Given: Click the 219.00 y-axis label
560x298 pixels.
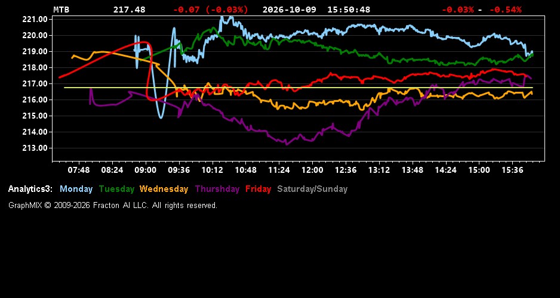Looking at the screenshot, I should click(35, 51).
